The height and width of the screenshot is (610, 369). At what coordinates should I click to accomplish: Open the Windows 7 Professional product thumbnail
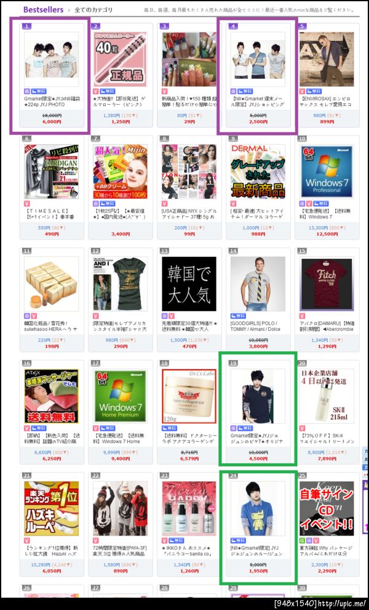tap(327, 171)
